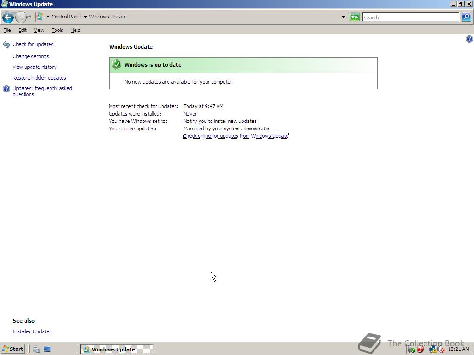474x355 pixels.
Task: Click the Check for updates icon
Action: point(6,45)
